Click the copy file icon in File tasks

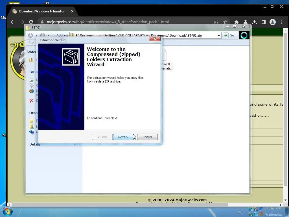[x=32, y=85]
